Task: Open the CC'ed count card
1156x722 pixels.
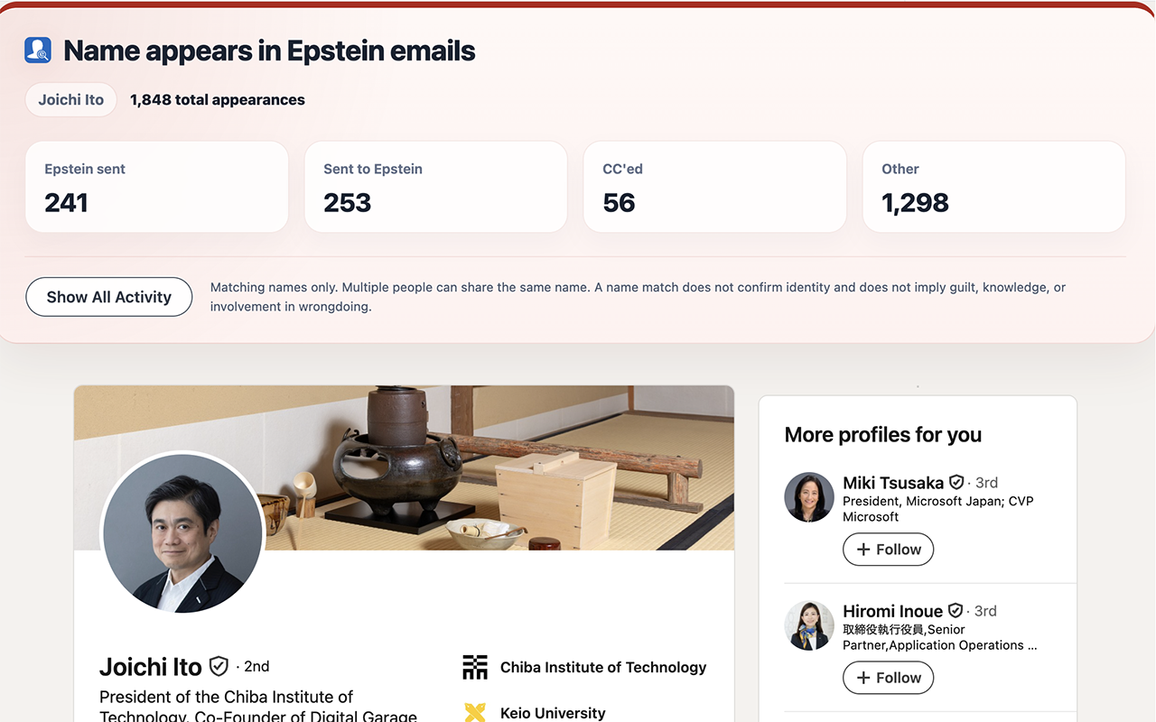Action: [714, 186]
